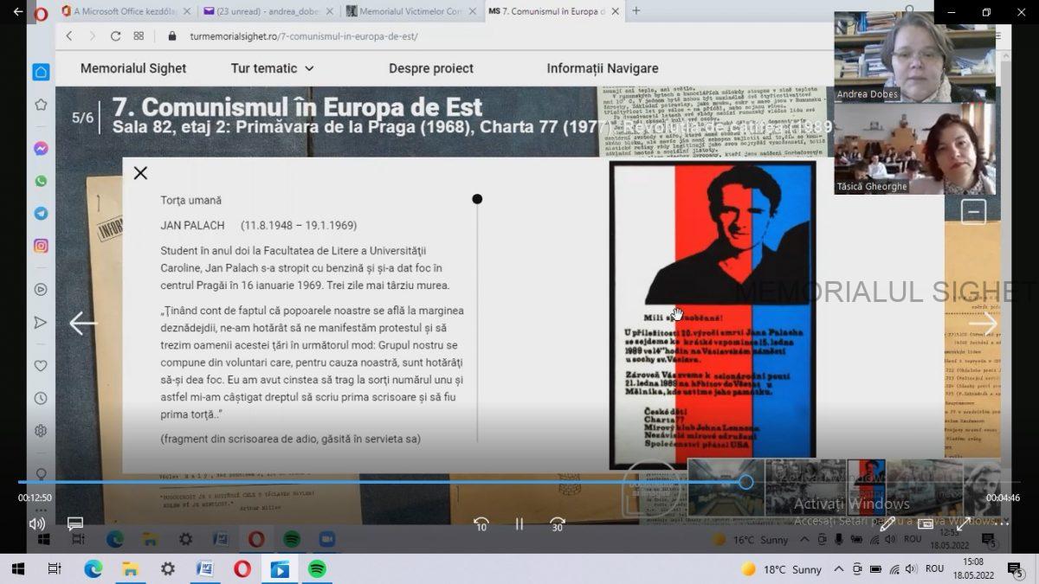Click the 5/6 slide counter

(x=82, y=118)
